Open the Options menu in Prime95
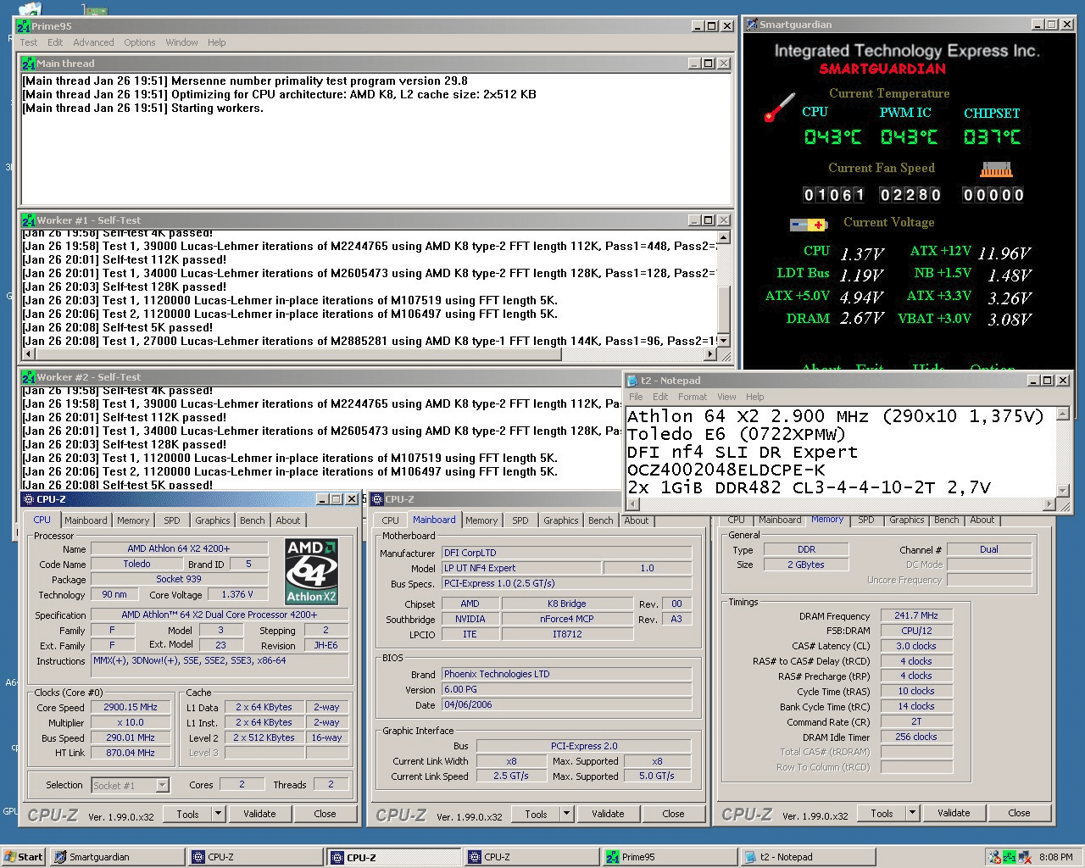Viewport: 1085px width, 868px height. [x=140, y=42]
